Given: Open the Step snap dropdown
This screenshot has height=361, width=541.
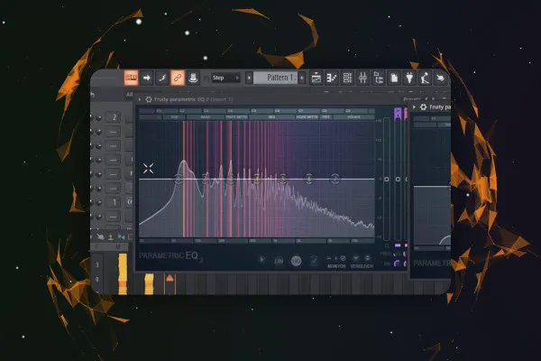Looking at the screenshot, I should (x=226, y=78).
